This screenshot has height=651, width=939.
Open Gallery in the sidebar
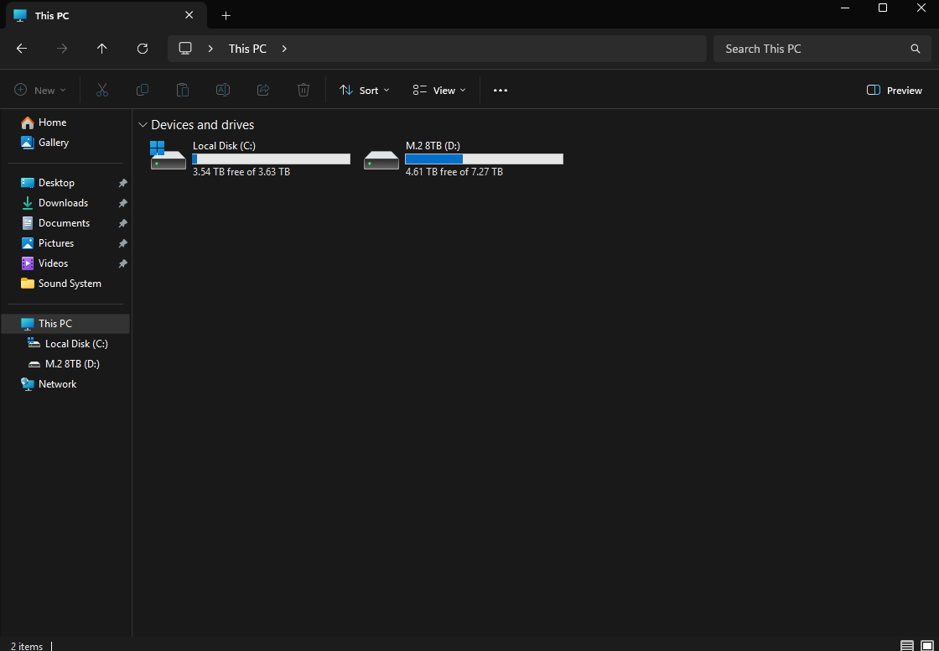coord(65,143)
